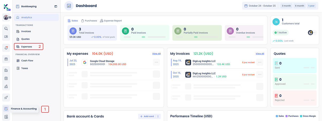
Task: Switch to the Sales tab
Action: [73, 21]
